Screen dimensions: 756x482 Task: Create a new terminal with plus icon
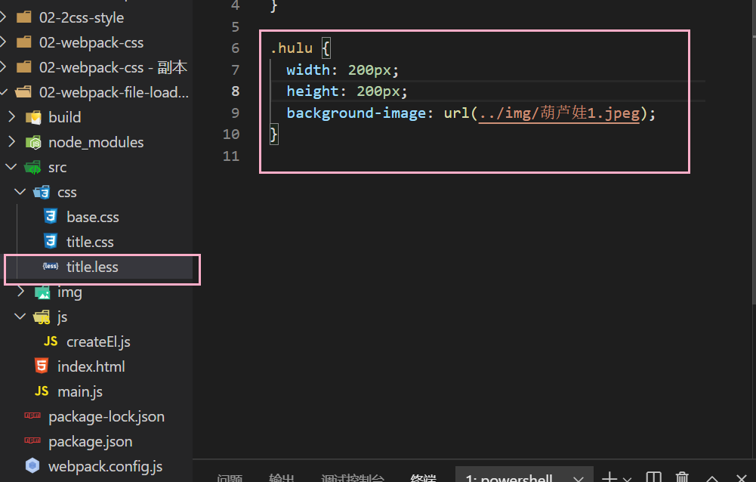click(x=609, y=477)
